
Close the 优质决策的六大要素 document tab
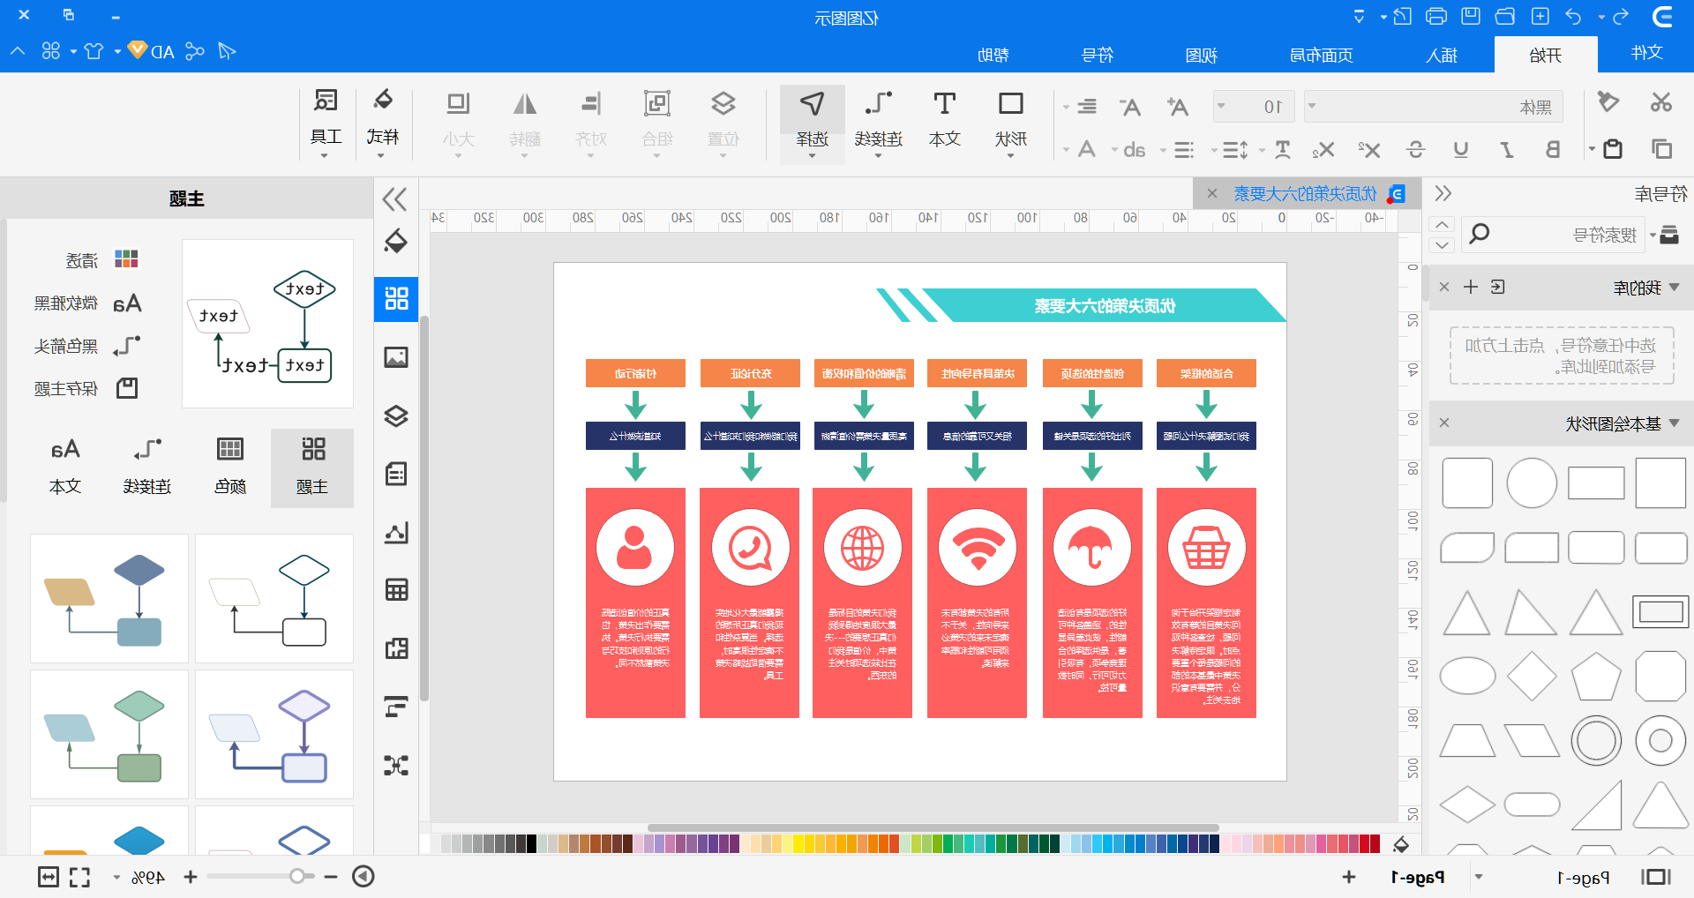(x=1212, y=193)
